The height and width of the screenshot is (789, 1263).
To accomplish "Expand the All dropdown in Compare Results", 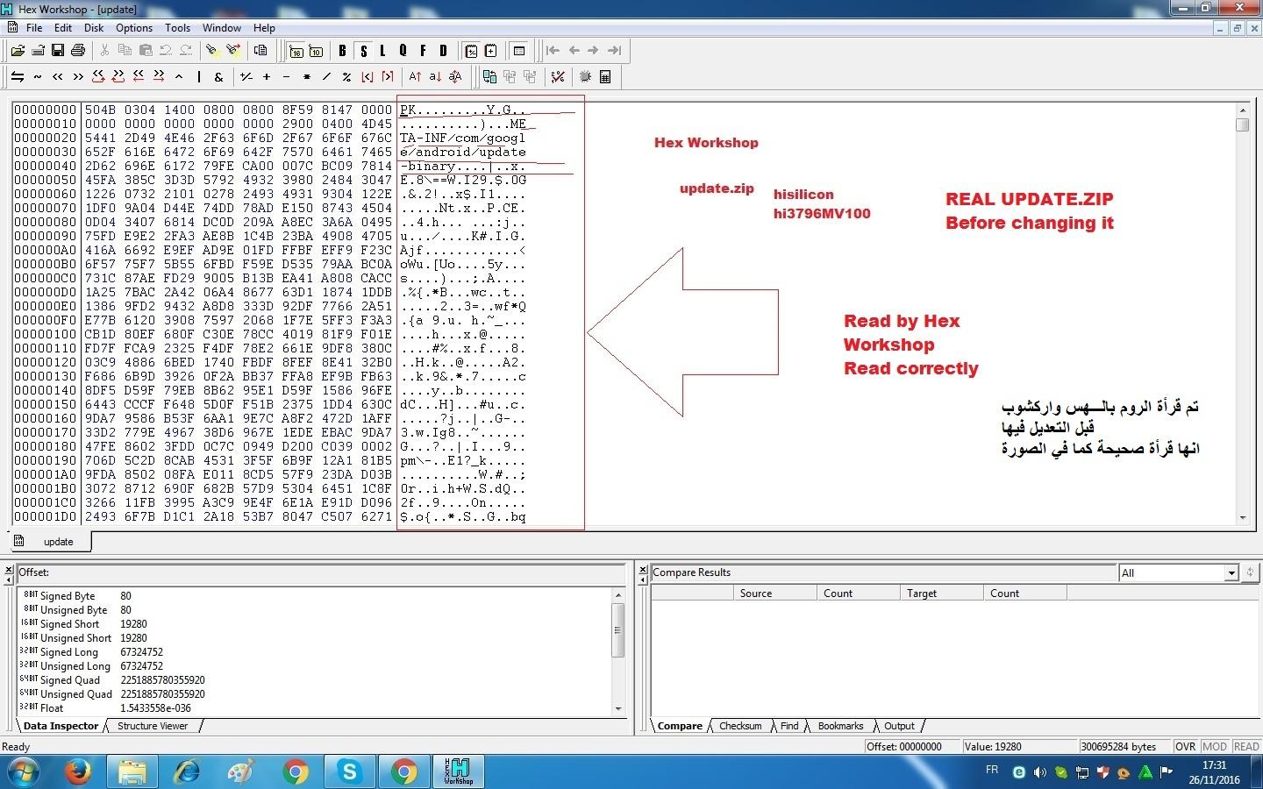I will [x=1231, y=573].
